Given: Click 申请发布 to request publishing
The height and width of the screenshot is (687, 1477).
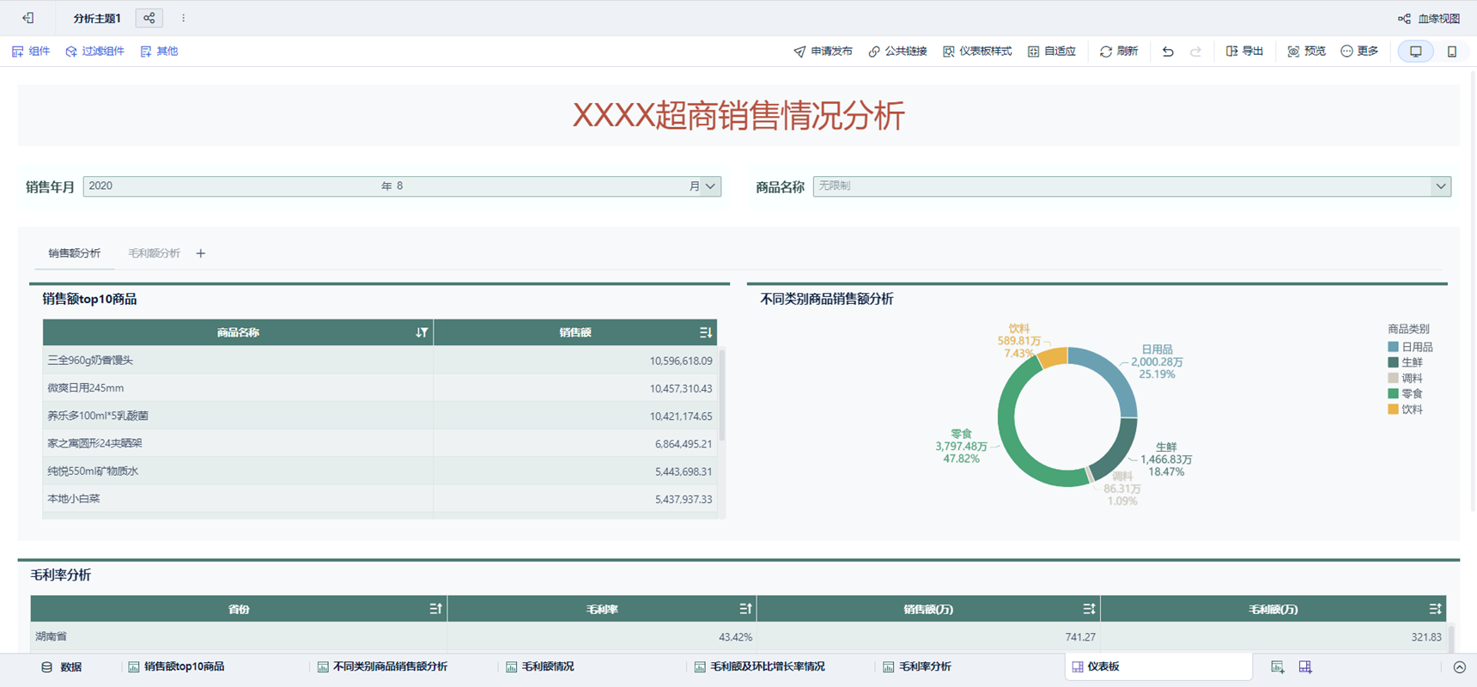Looking at the screenshot, I should [823, 52].
